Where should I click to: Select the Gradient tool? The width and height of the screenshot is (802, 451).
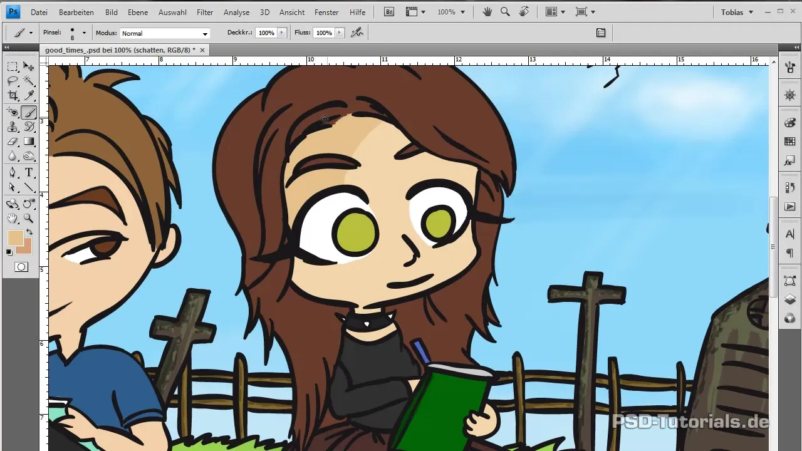tap(29, 142)
